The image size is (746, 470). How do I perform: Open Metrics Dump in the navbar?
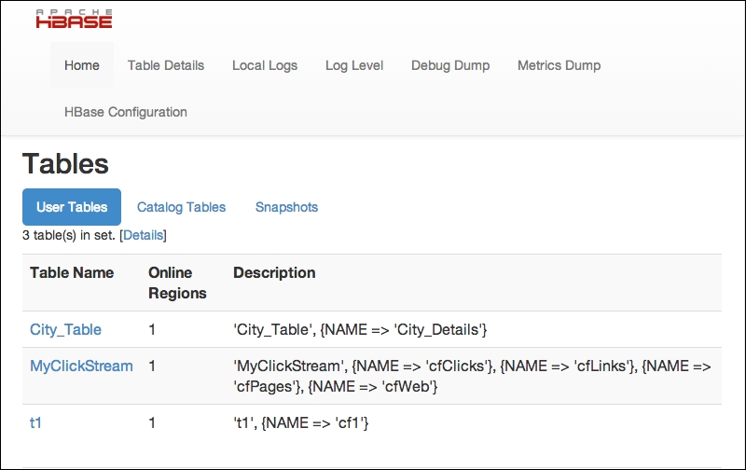click(x=559, y=65)
